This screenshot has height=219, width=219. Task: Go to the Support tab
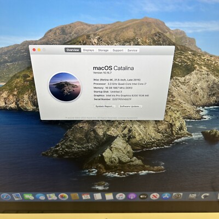[x=118, y=50]
